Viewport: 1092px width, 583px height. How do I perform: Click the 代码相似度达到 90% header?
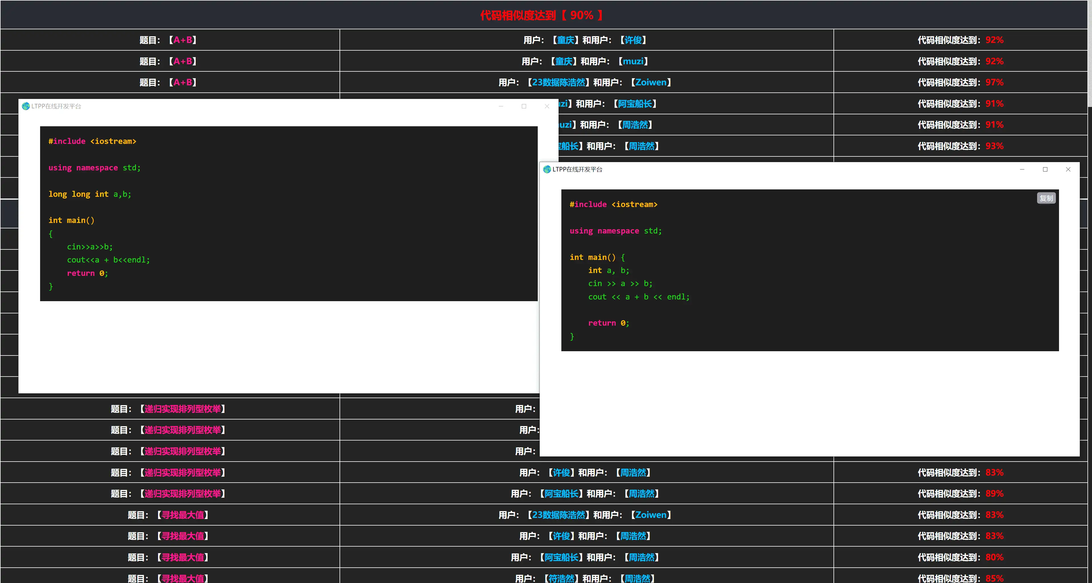pyautogui.click(x=542, y=15)
